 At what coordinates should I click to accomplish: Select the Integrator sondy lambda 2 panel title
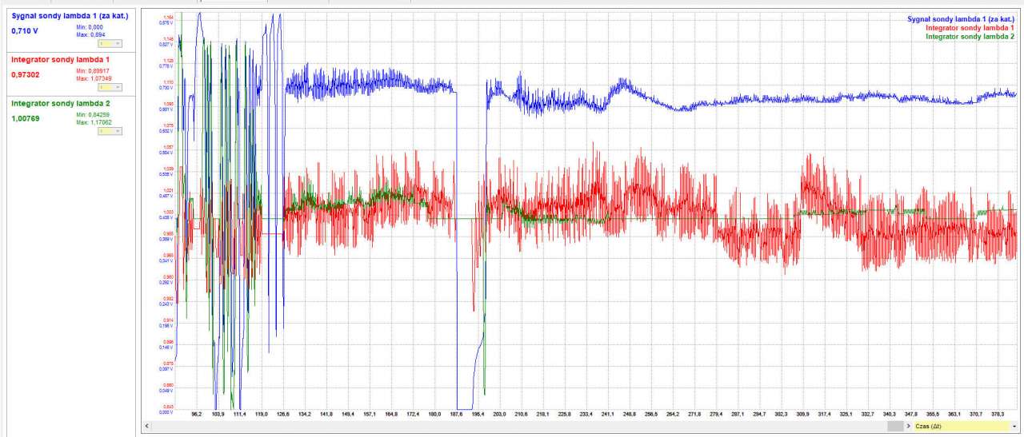[61, 103]
